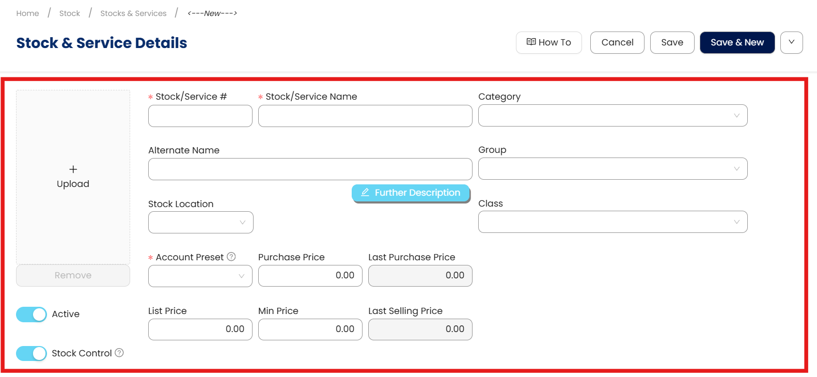
Task: Click the book icon on How To
Action: (531, 42)
